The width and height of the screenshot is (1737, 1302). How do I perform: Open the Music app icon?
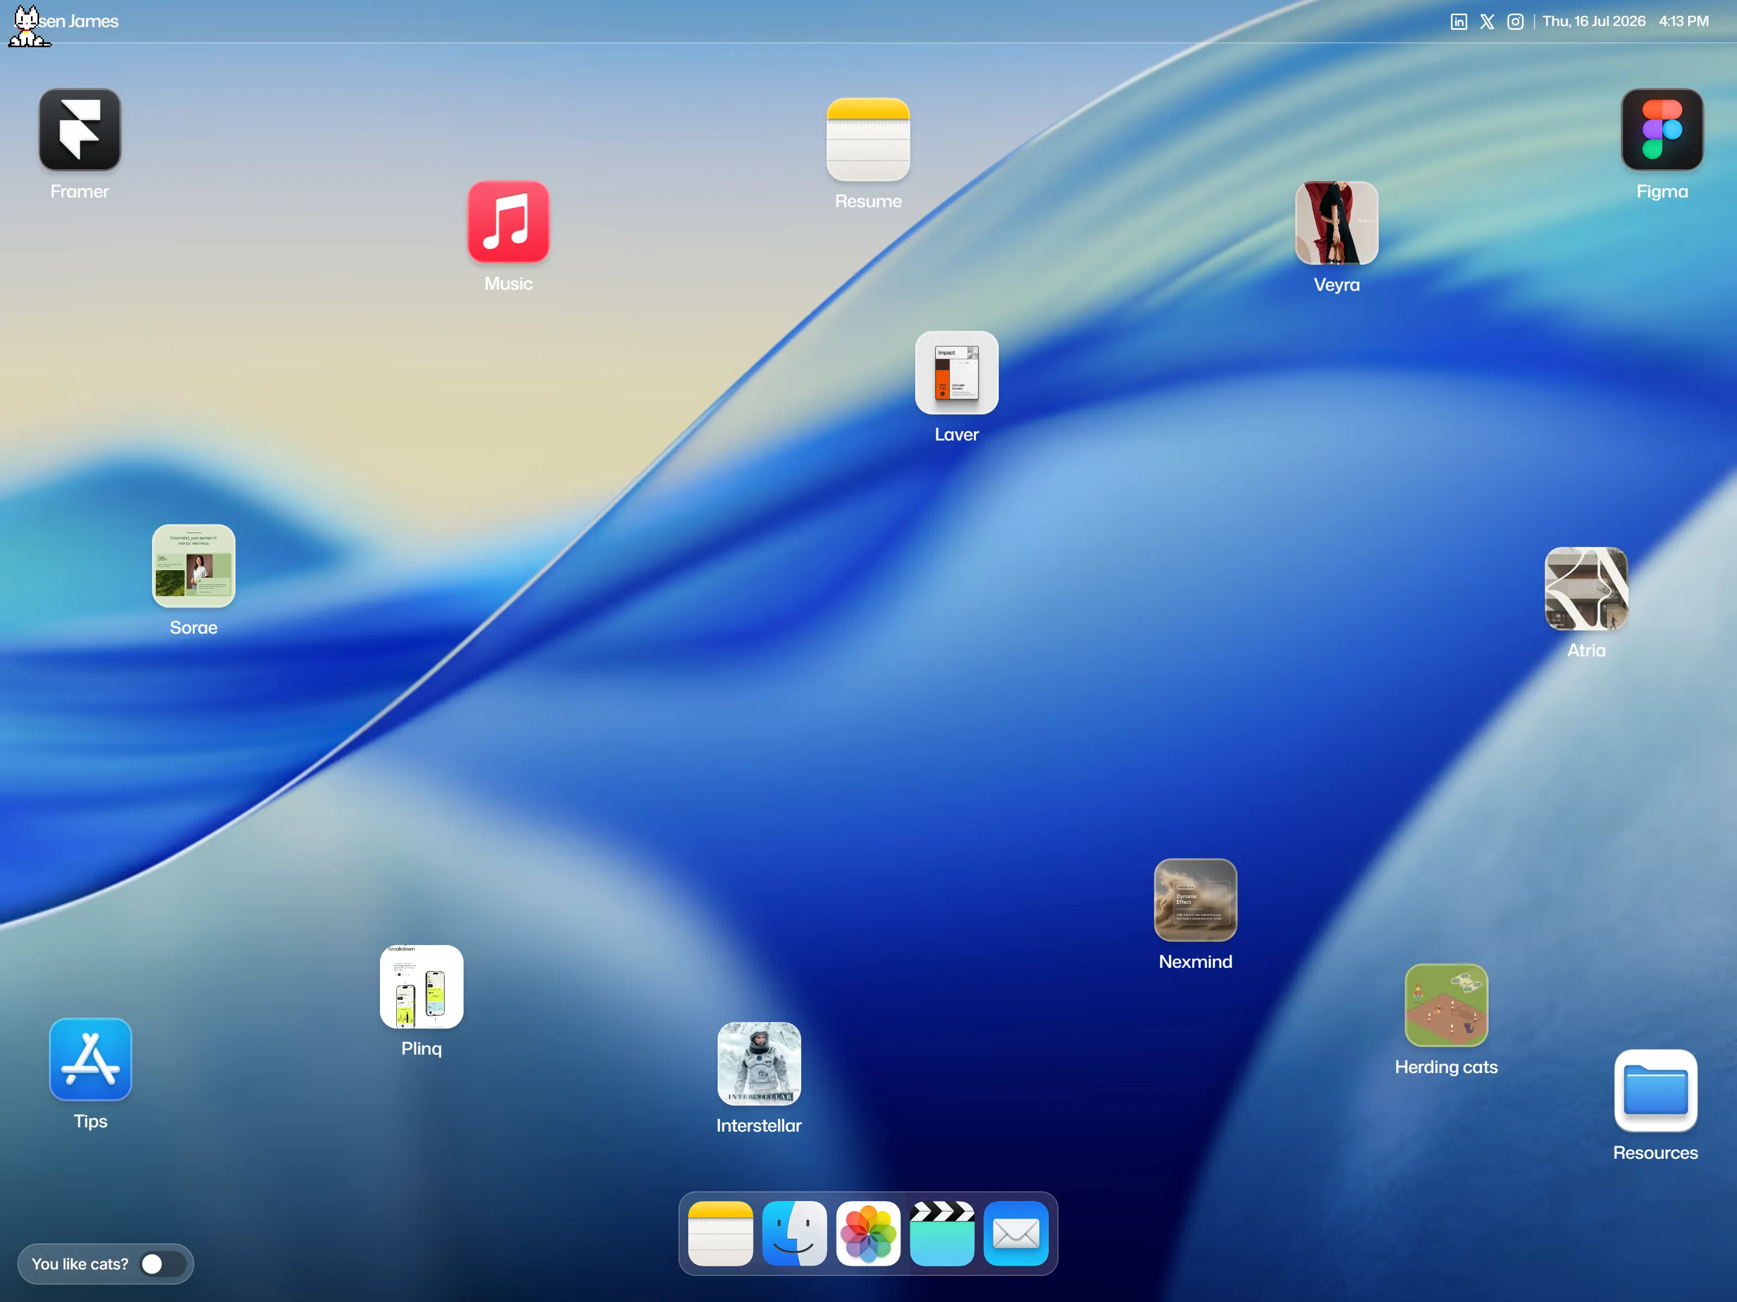(x=508, y=222)
